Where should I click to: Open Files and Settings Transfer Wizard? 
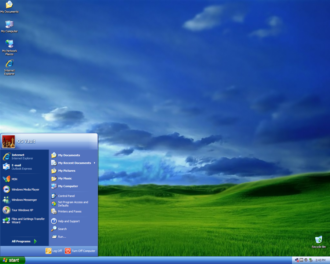(25, 220)
